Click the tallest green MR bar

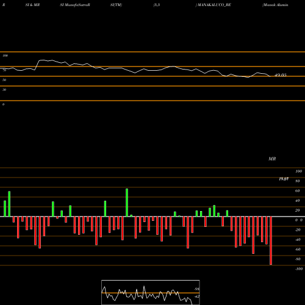pos(127,203)
